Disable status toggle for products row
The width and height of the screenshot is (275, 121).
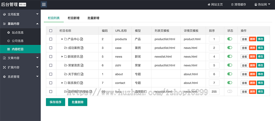coord(229,39)
